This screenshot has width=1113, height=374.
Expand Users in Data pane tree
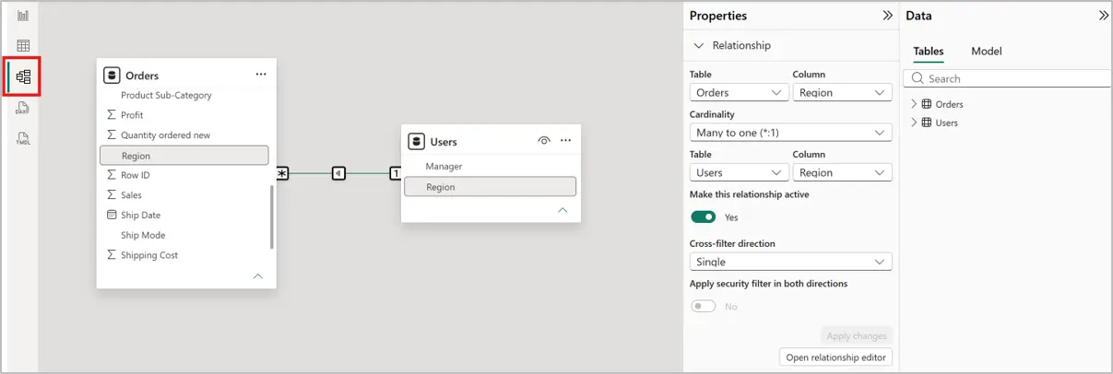(915, 123)
